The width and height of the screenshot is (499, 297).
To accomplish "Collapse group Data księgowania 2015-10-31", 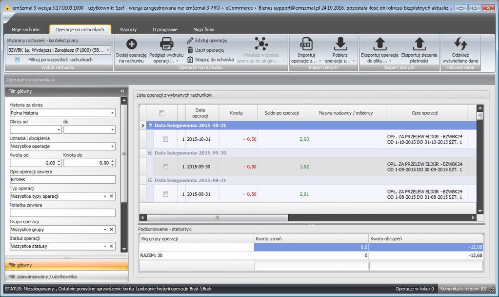I will pos(150,125).
